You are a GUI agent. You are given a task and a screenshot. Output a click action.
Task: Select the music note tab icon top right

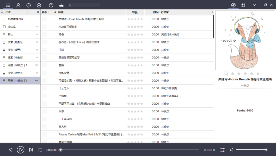233,5
